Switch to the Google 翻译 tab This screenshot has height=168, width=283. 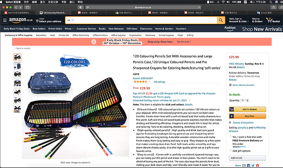264,12
